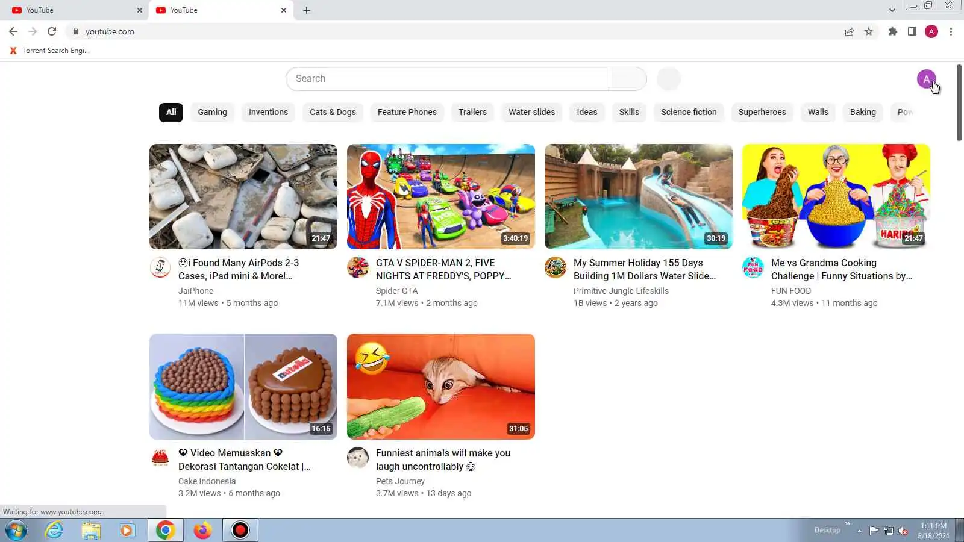Play the chocolate cake decorating thumbnail
Image resolution: width=964 pixels, height=542 pixels.
243,387
